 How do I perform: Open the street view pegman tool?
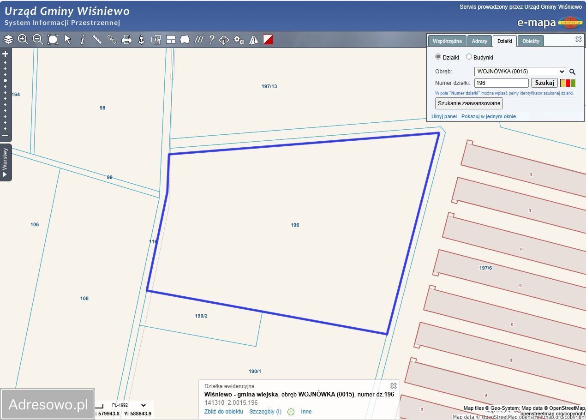141,40
